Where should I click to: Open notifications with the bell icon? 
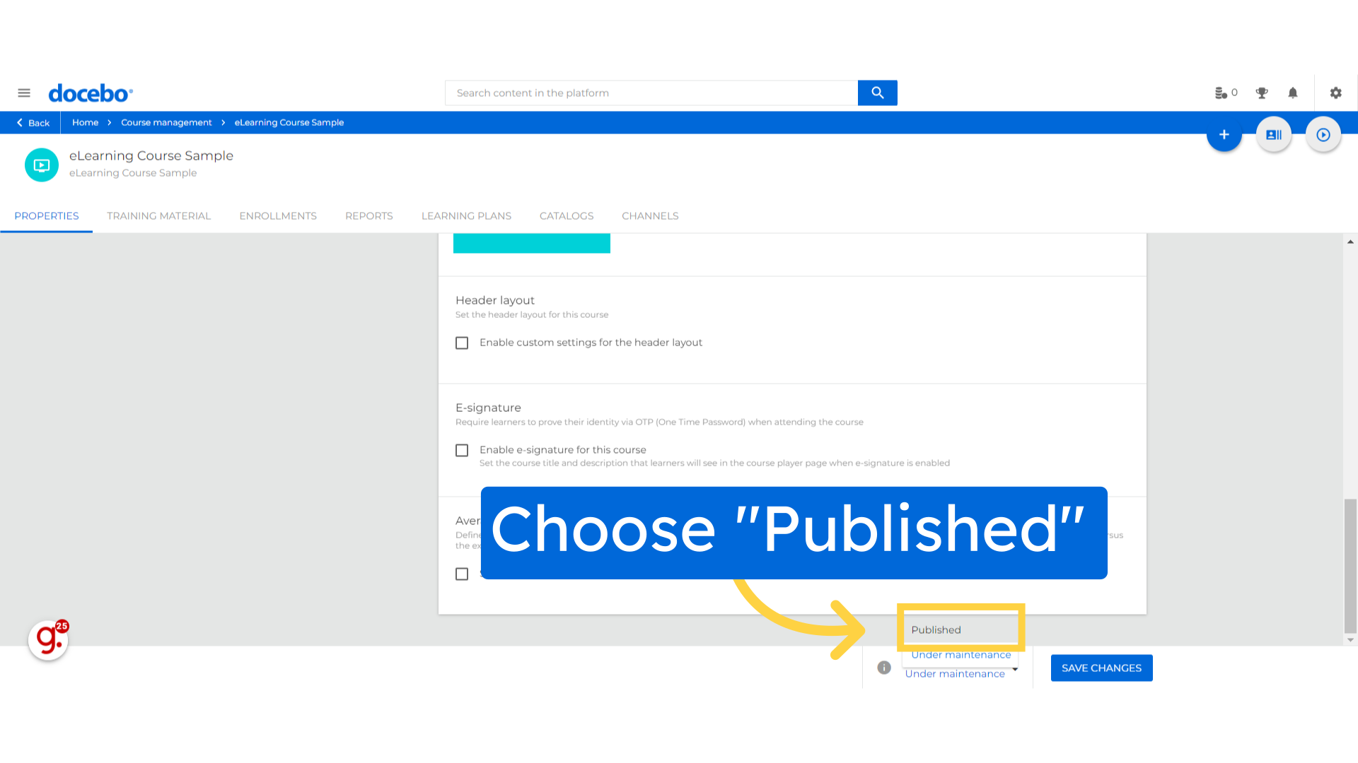tap(1292, 93)
